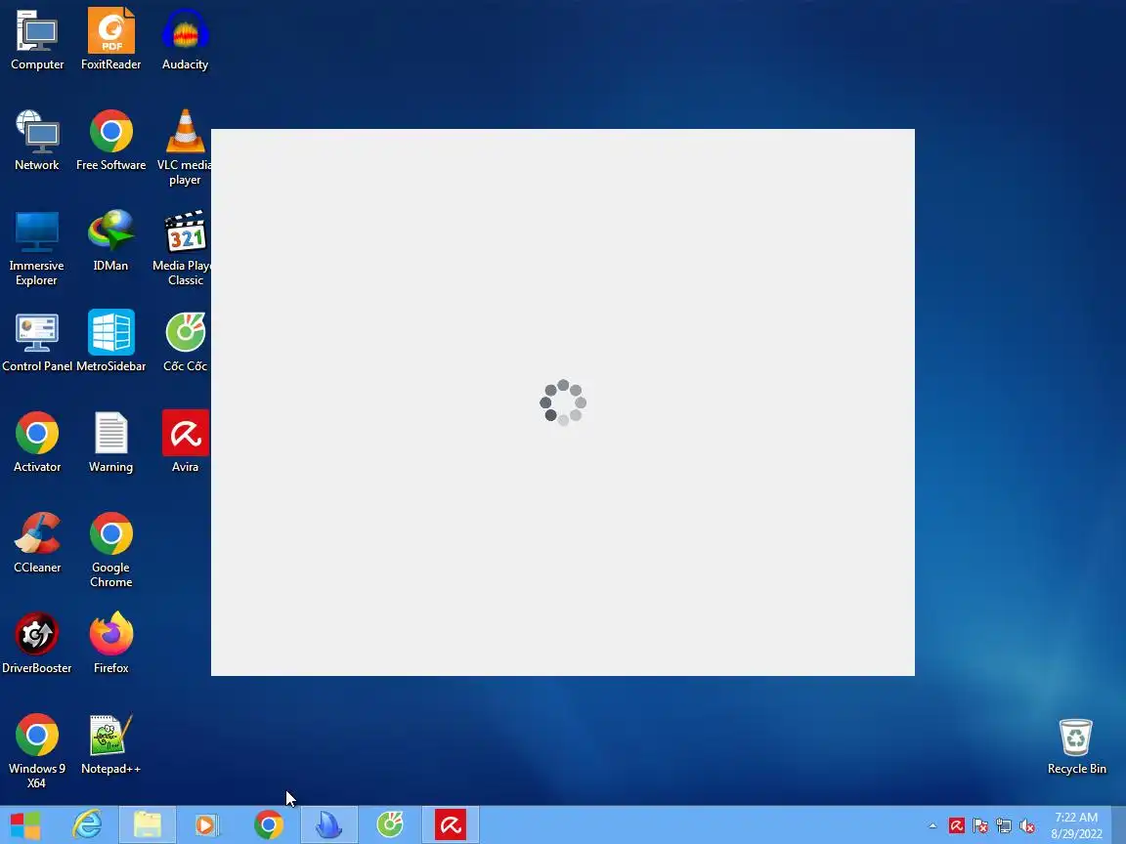Click the muted volume tray icon
The height and width of the screenshot is (844, 1126).
1027,826
